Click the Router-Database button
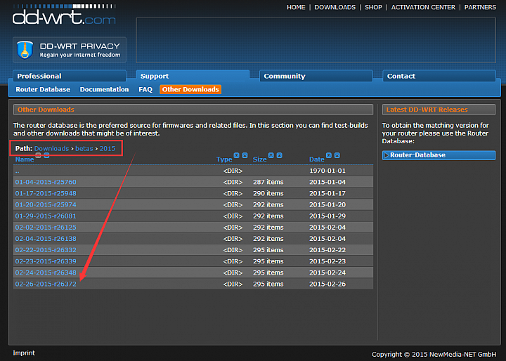506x361 pixels. [x=439, y=155]
